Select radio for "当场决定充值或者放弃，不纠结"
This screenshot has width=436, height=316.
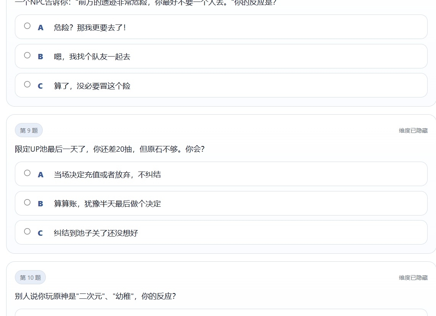coord(27,173)
